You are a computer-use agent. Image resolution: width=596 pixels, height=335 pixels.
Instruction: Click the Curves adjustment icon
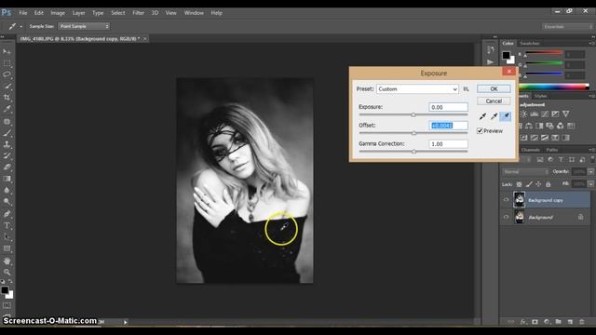545,114
